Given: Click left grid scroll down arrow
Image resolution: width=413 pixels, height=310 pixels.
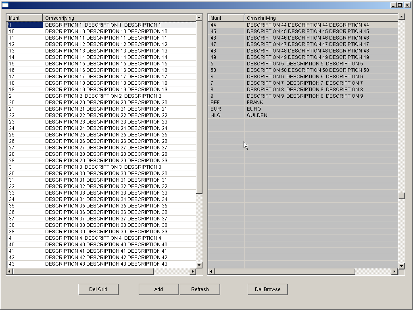Looking at the screenshot, I should [x=199, y=265].
